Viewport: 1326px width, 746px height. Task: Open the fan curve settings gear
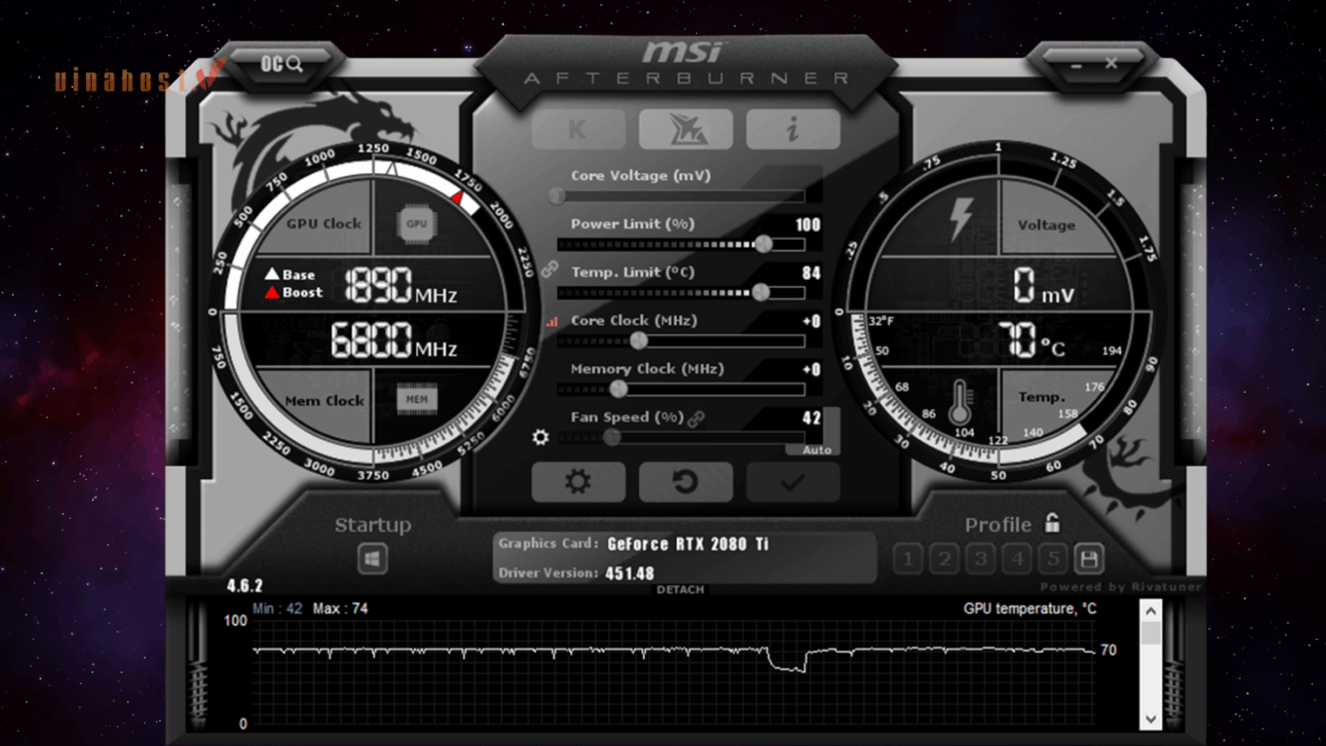540,437
